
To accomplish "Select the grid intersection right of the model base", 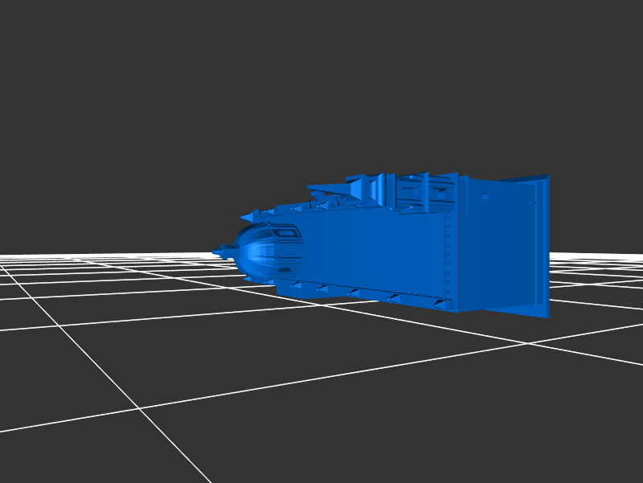I will pyautogui.click(x=528, y=343).
